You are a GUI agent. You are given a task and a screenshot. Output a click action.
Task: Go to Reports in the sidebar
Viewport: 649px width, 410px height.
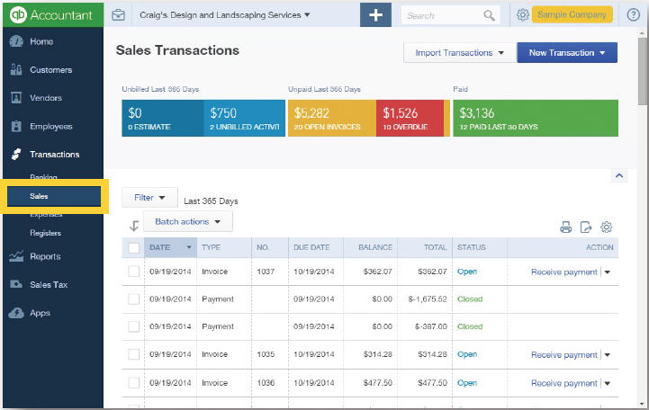click(45, 256)
